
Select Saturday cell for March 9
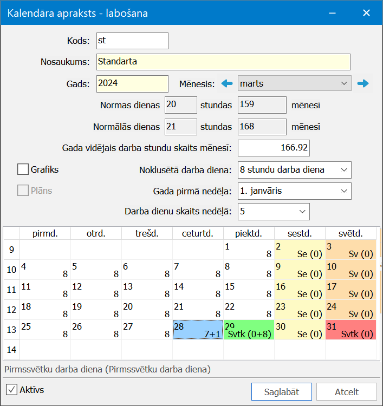[300, 270]
